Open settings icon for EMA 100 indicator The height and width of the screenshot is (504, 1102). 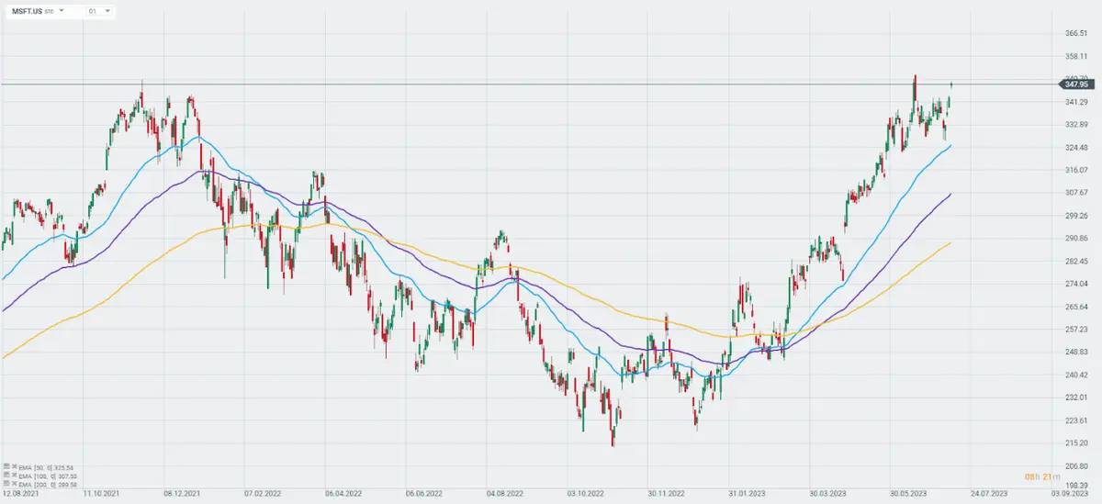click(x=6, y=475)
